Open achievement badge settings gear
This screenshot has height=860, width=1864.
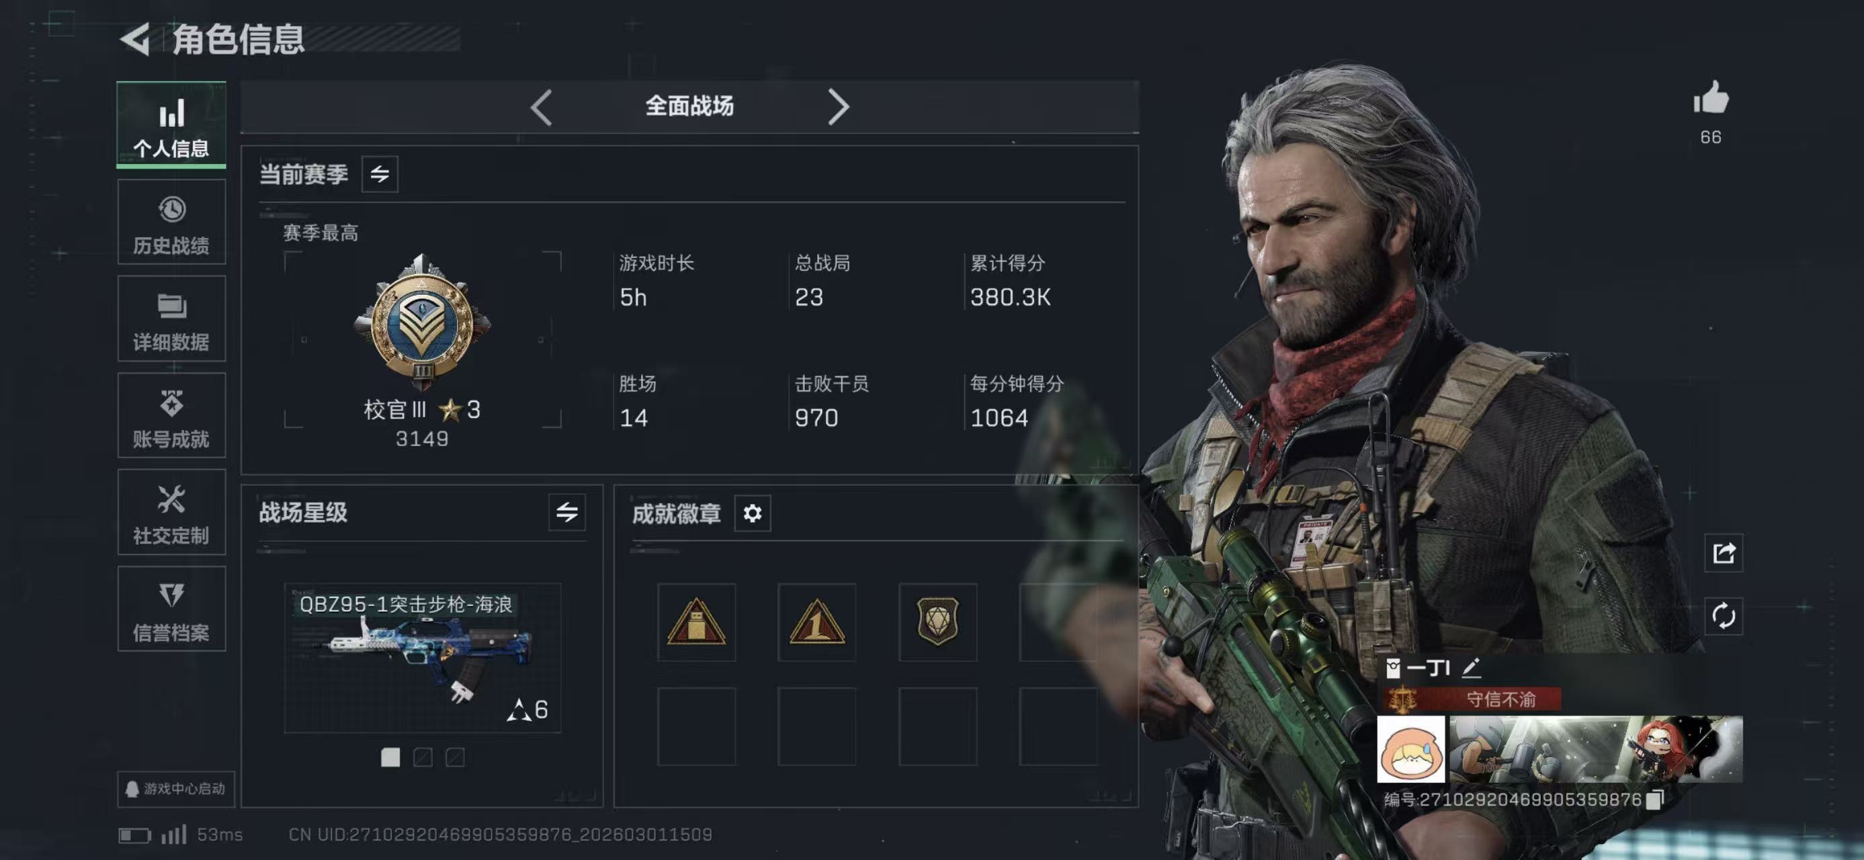click(753, 513)
